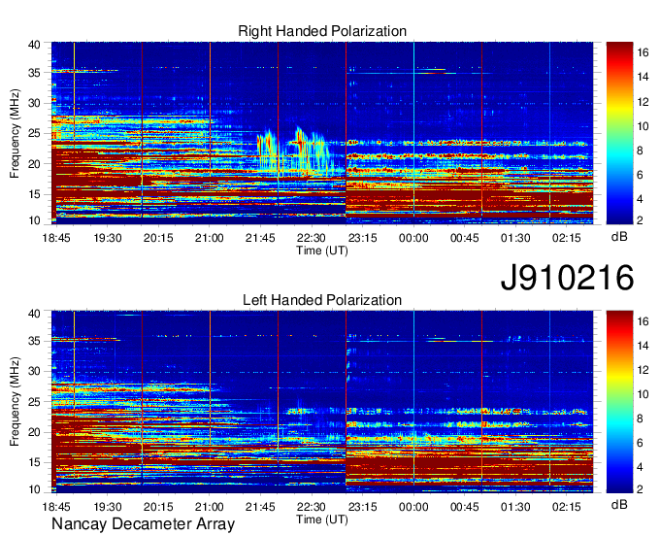Click the top spectrogram colorbar
Image resolution: width=660 pixels, height=536 pixels.
619,133
